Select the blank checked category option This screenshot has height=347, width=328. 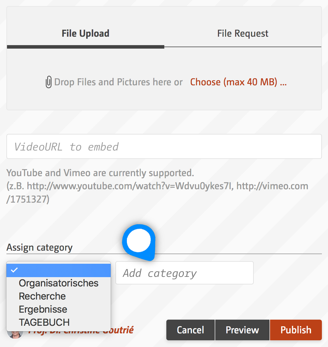point(59,270)
